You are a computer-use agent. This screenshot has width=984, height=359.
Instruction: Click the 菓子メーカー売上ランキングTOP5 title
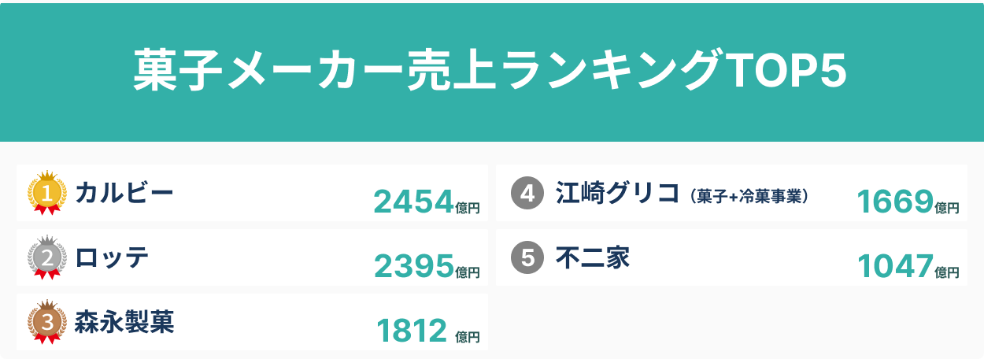pos(491,72)
